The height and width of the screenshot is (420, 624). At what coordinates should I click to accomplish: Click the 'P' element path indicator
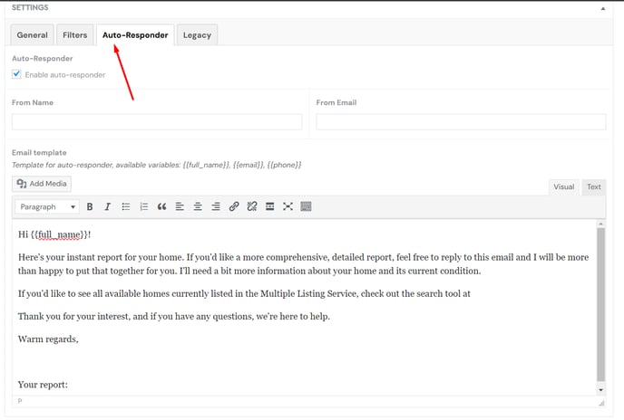20,401
